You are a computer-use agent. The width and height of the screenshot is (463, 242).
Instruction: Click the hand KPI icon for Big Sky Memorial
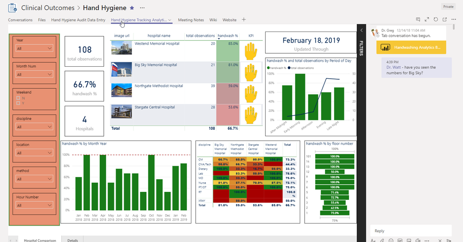click(x=251, y=72)
